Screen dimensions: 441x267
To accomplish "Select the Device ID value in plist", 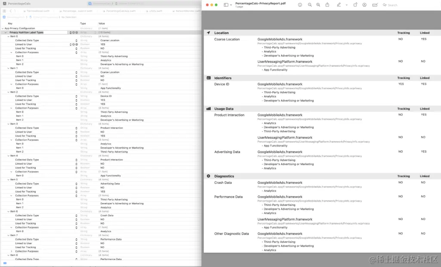I will (x=106, y=96).
